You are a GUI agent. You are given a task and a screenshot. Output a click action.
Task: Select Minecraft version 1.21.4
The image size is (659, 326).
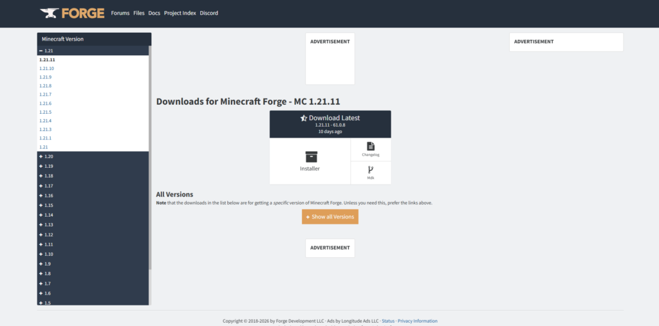[x=45, y=121]
